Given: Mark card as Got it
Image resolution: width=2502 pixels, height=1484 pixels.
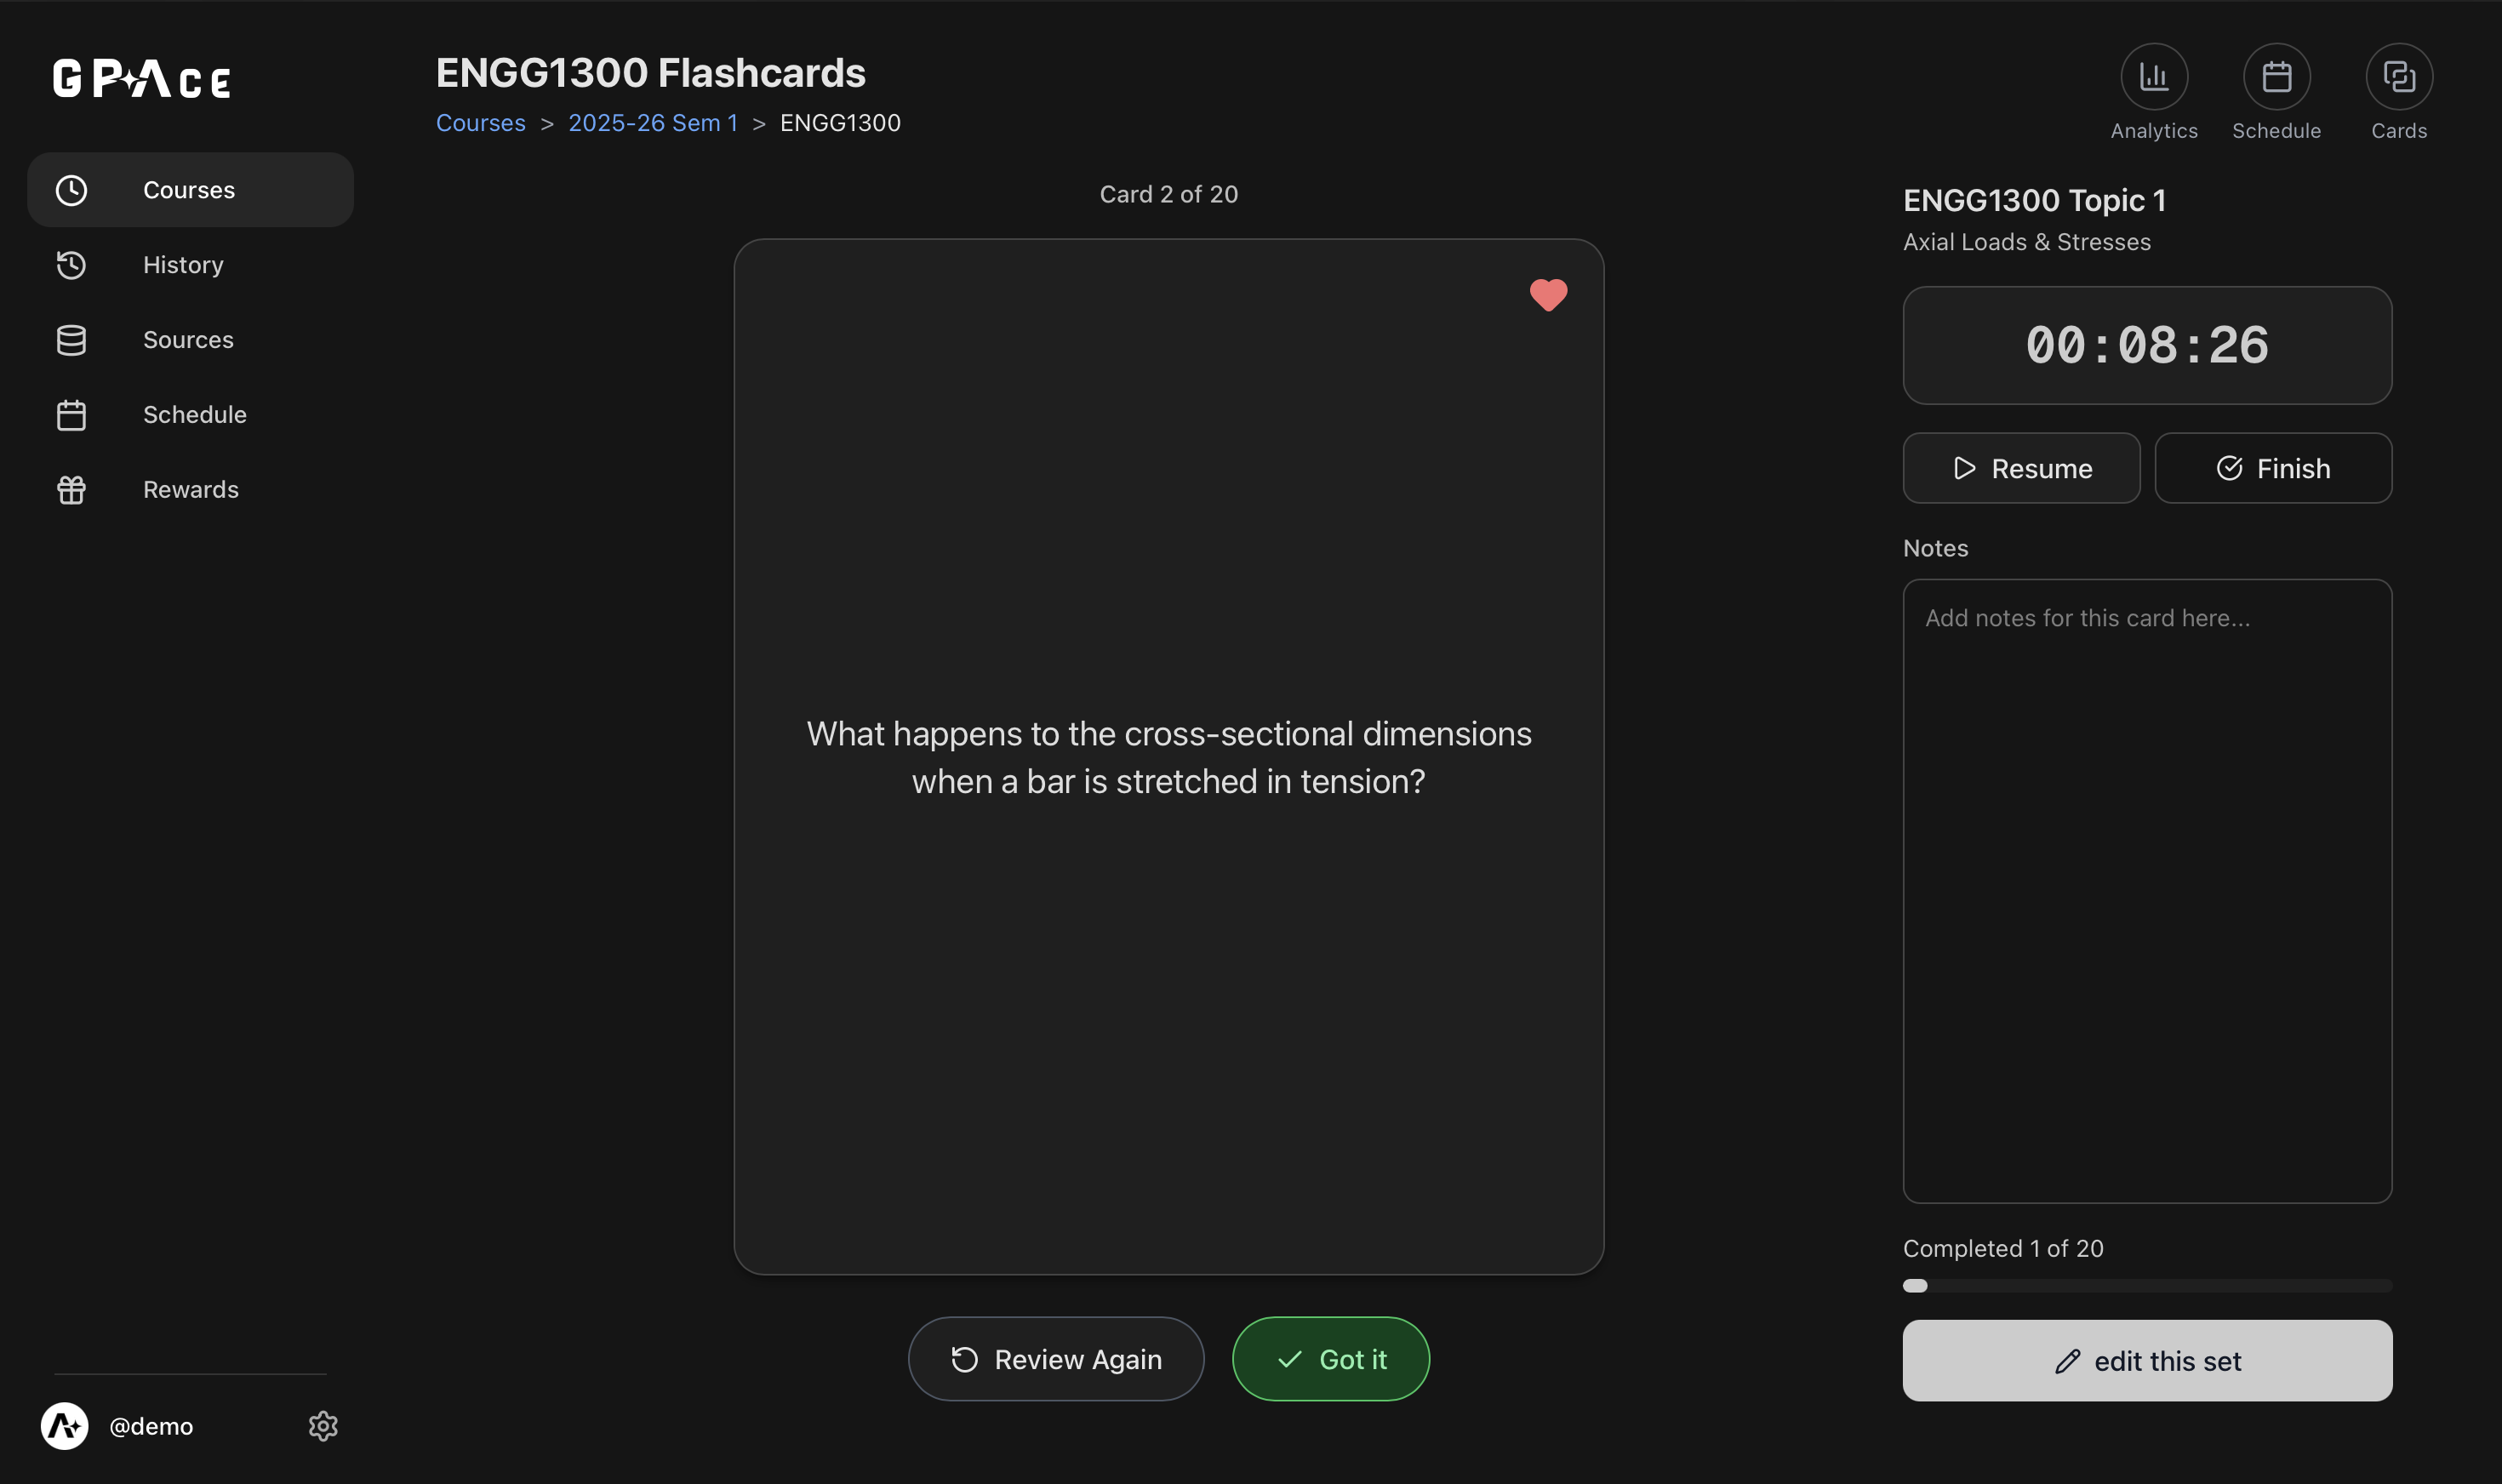Looking at the screenshot, I should pos(1330,1359).
